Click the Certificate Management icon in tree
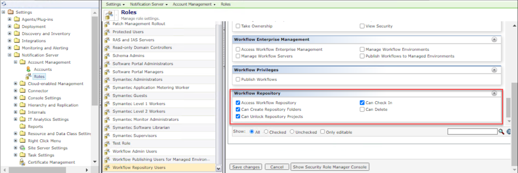This screenshot has height=173, width=518. [22, 162]
